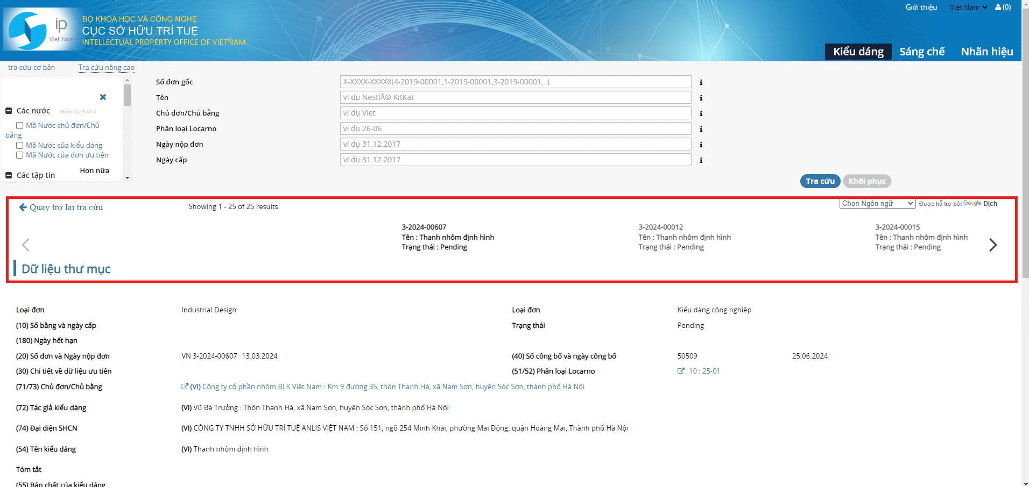Viewport: 1029px width, 487px height.
Task: Open the Chọn Ngôn ngữ dropdown
Action: (877, 204)
